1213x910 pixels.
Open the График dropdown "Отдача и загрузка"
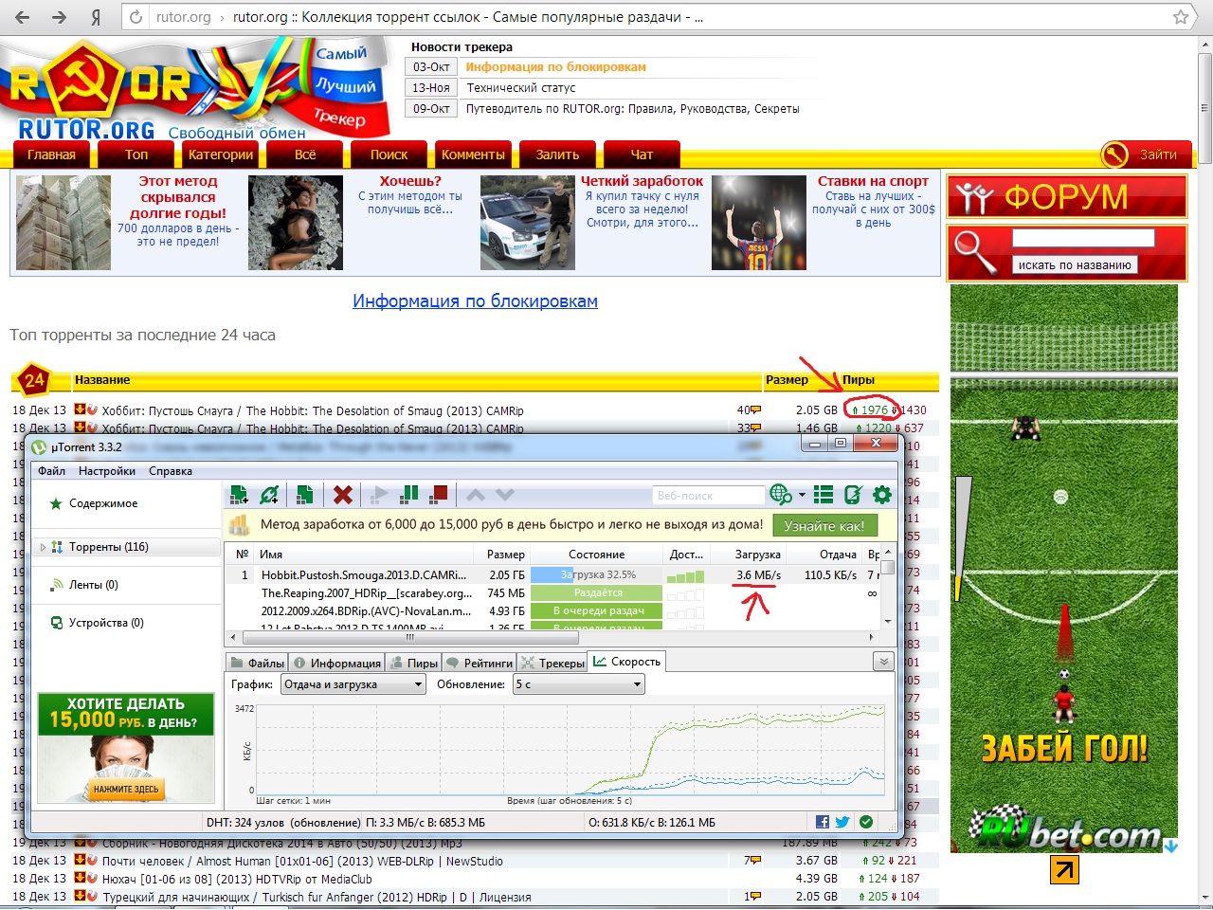[x=353, y=684]
